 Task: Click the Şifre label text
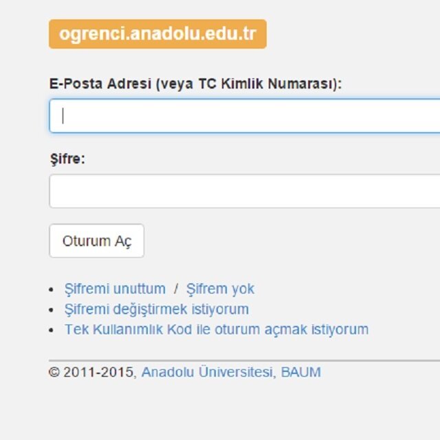(67, 159)
